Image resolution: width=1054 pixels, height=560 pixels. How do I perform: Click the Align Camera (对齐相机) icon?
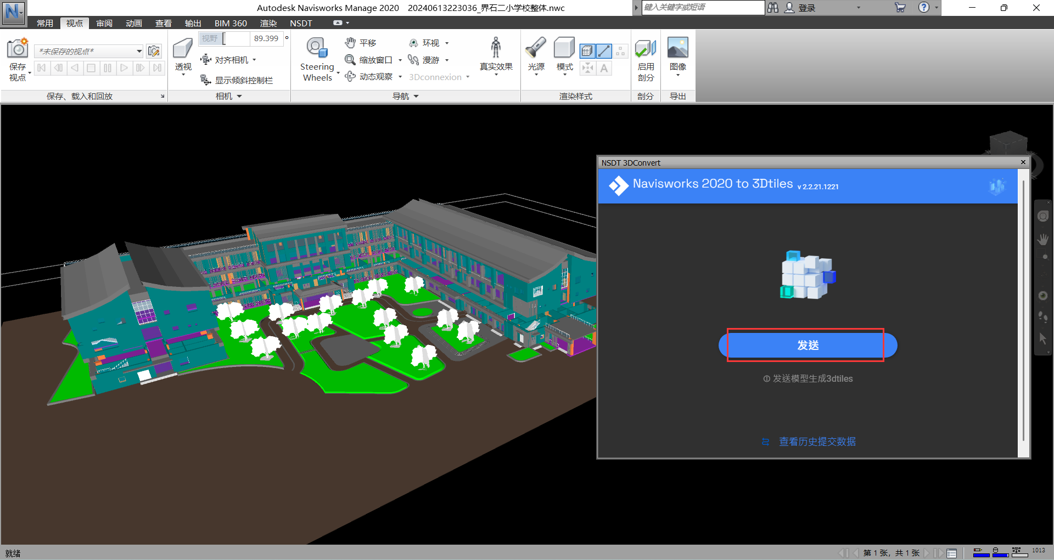(x=206, y=60)
